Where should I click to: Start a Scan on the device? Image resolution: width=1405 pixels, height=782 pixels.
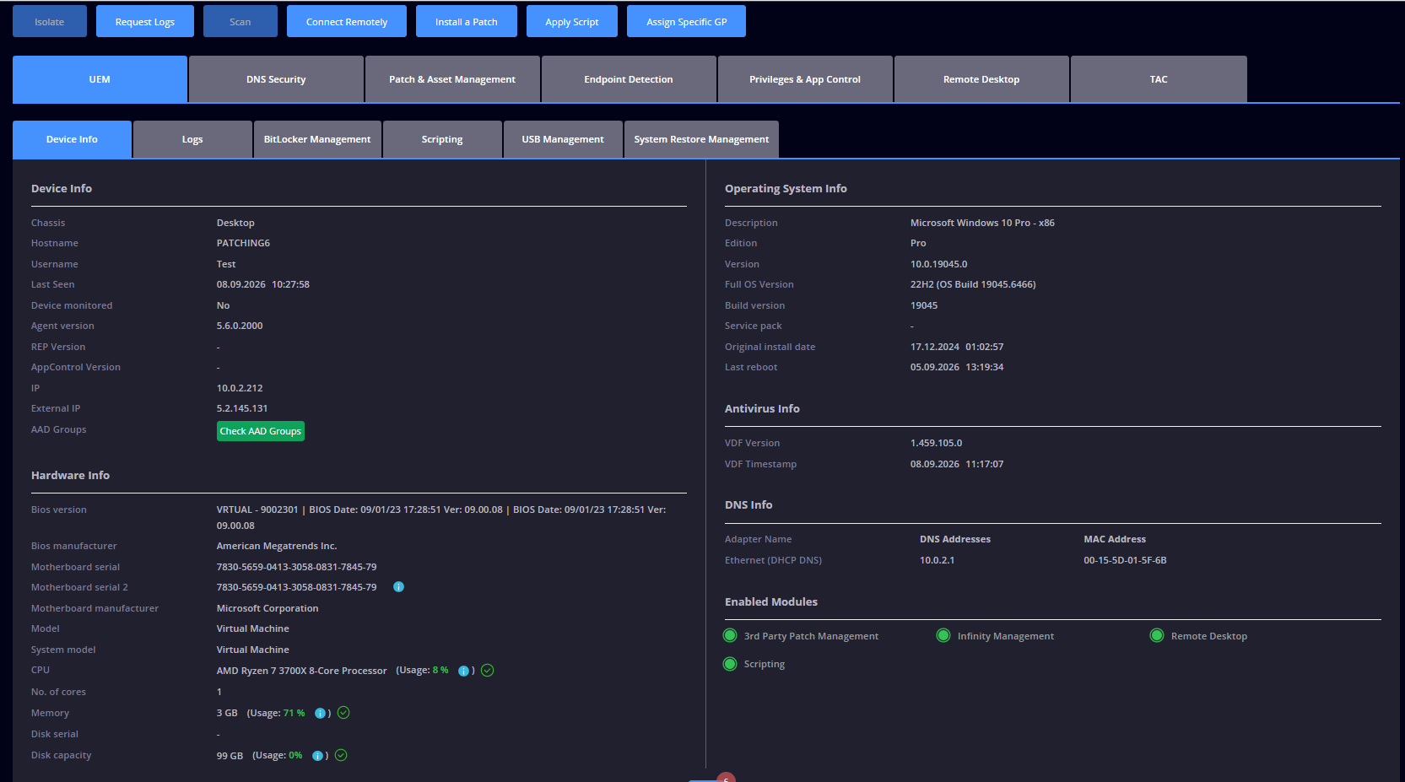tap(240, 21)
